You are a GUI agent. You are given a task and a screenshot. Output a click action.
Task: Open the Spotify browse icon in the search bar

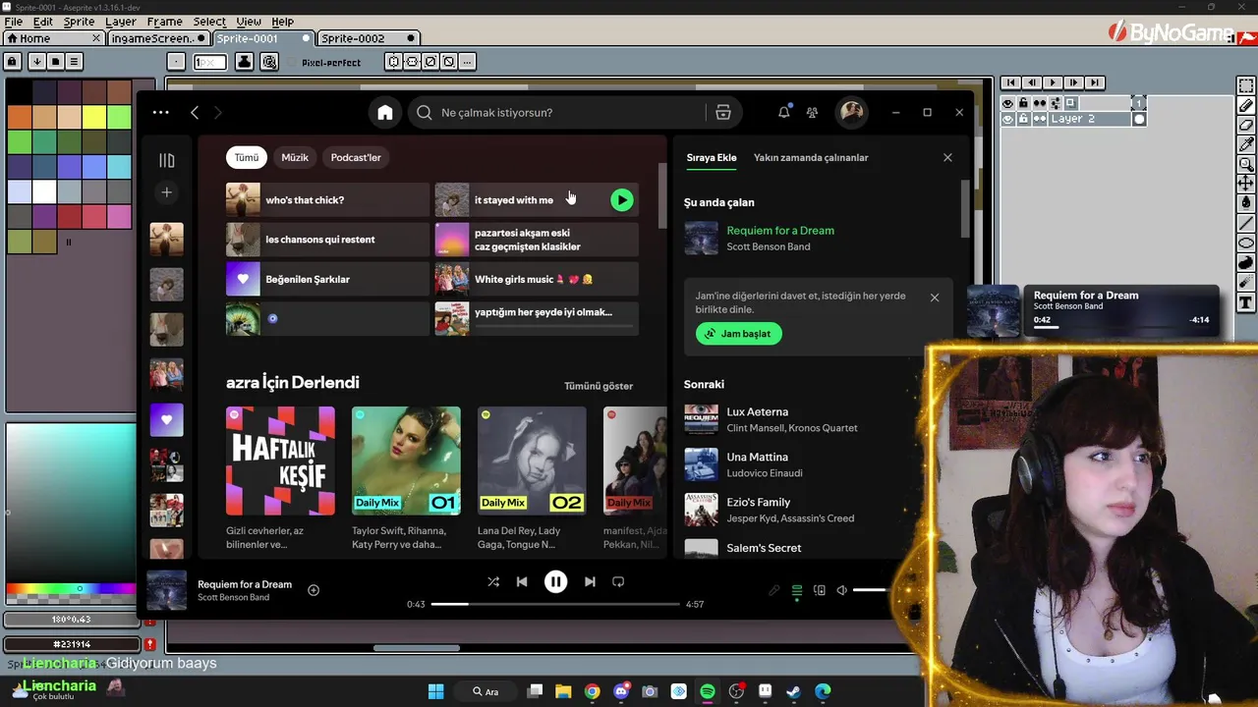click(723, 112)
